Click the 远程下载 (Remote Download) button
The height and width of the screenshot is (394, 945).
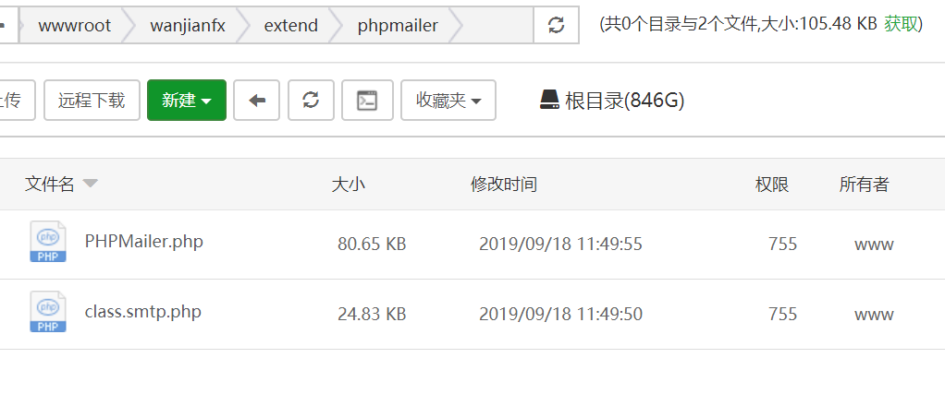pos(92,101)
